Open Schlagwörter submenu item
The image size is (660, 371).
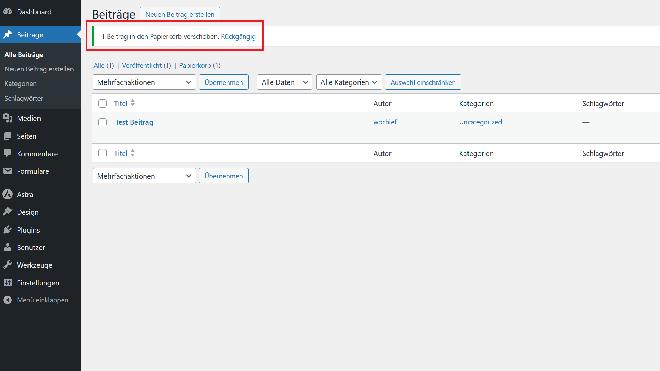[24, 98]
